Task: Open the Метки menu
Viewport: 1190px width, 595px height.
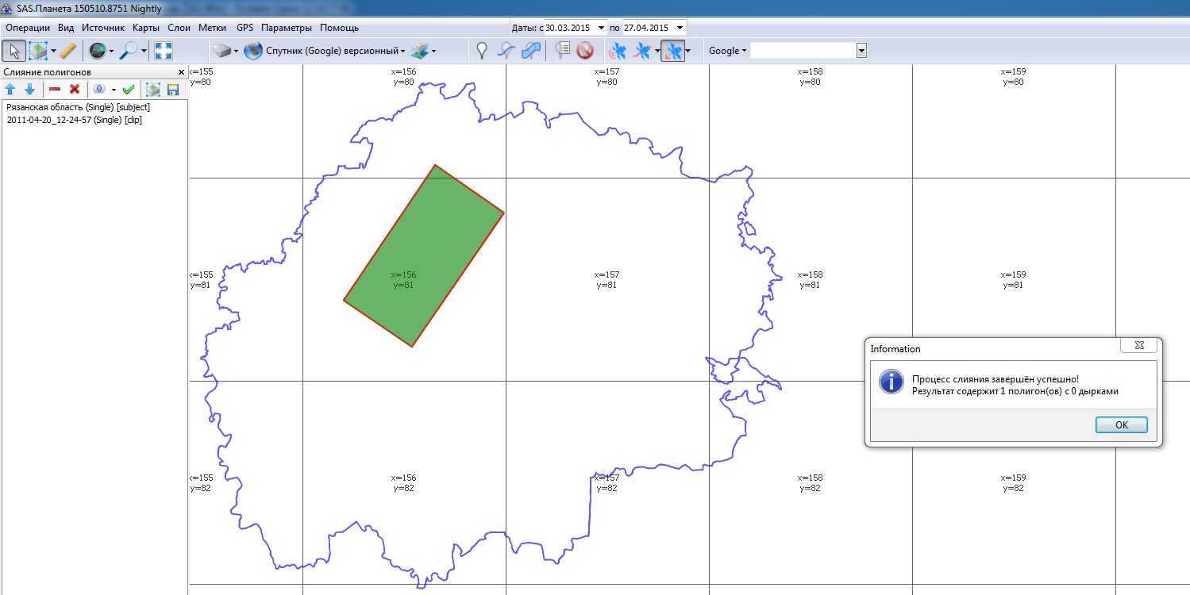Action: 212,28
